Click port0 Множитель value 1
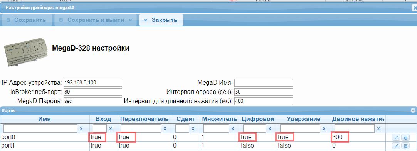417x151 pixels. point(203,137)
